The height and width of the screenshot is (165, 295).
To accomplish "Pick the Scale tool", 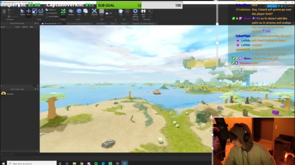I will click(35, 12).
